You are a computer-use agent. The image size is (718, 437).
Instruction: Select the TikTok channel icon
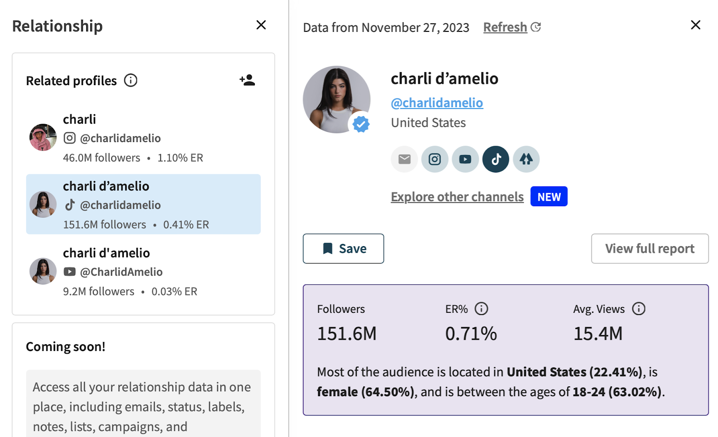click(x=495, y=159)
